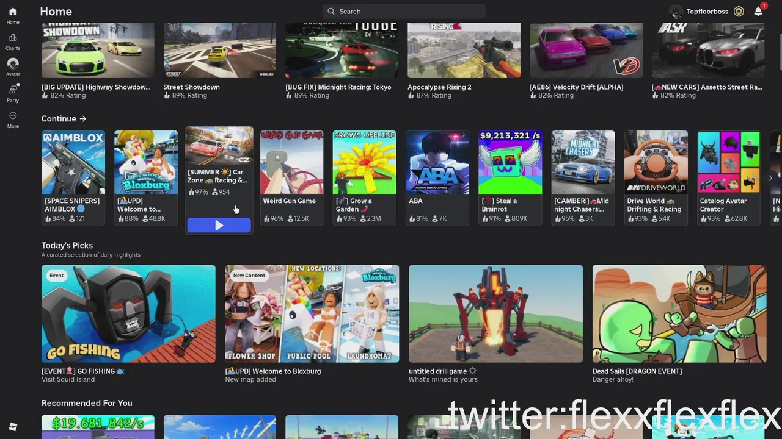This screenshot has width=782, height=439.
Task: Click the '809K' player count on Steal a Brainrot
Action: pos(519,218)
